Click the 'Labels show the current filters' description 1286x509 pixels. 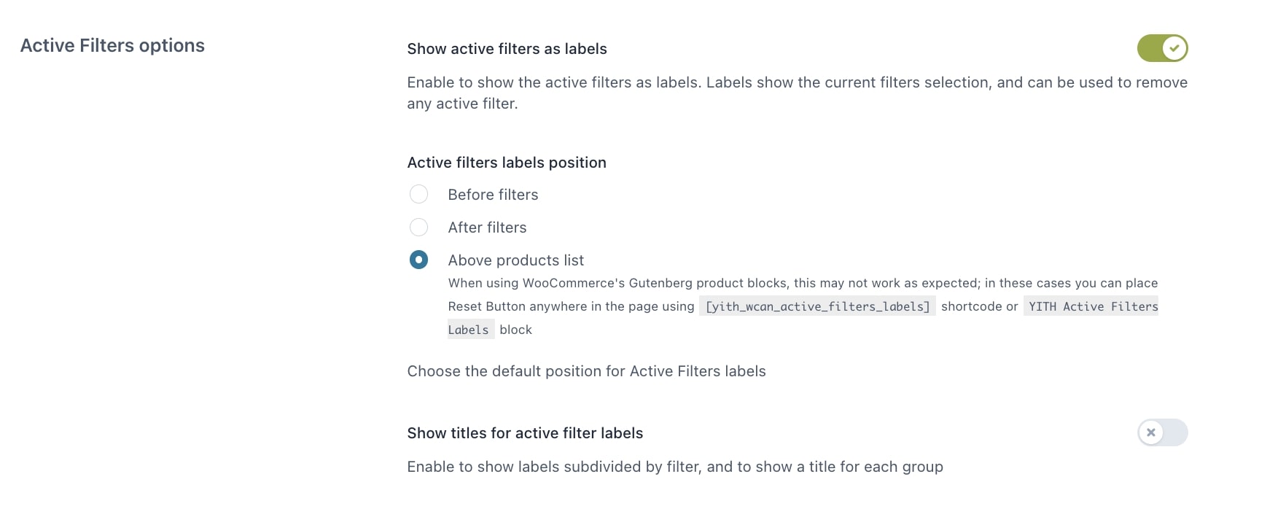pos(846,82)
